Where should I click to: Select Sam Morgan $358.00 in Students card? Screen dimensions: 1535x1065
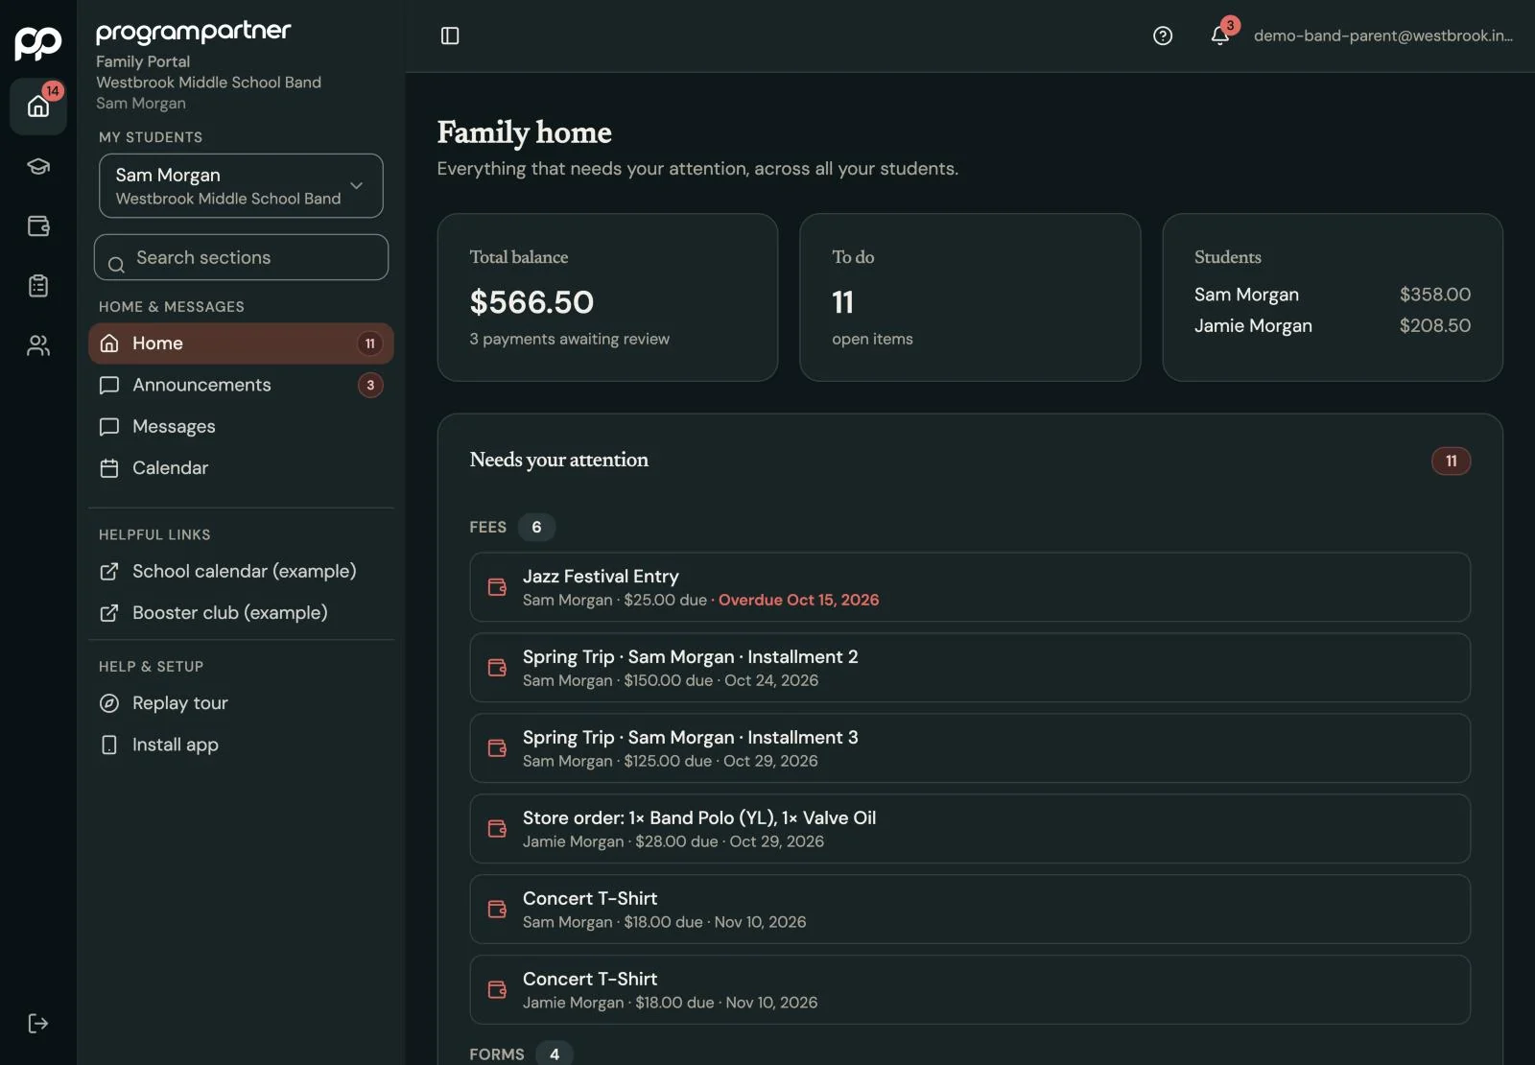1332,295
